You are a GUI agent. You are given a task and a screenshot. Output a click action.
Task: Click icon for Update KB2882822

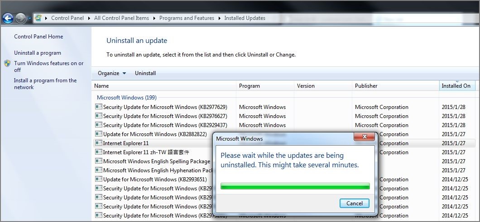tap(98, 134)
